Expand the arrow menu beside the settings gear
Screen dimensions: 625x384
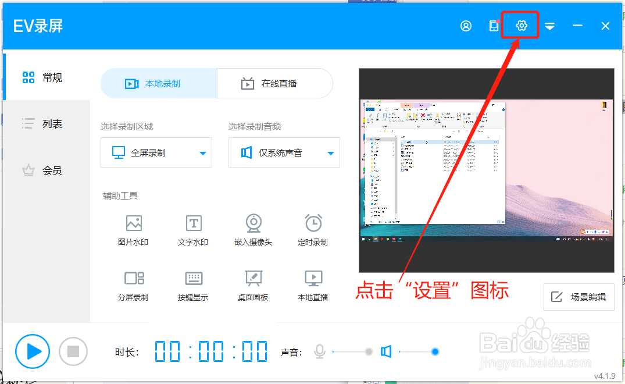tap(549, 26)
